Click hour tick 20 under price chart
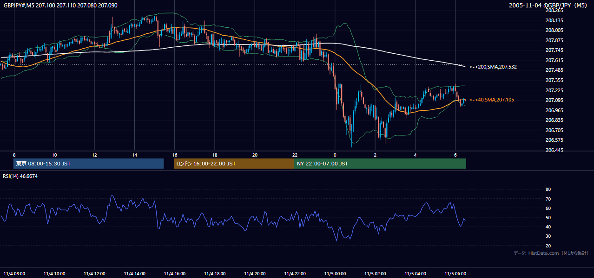 point(255,155)
